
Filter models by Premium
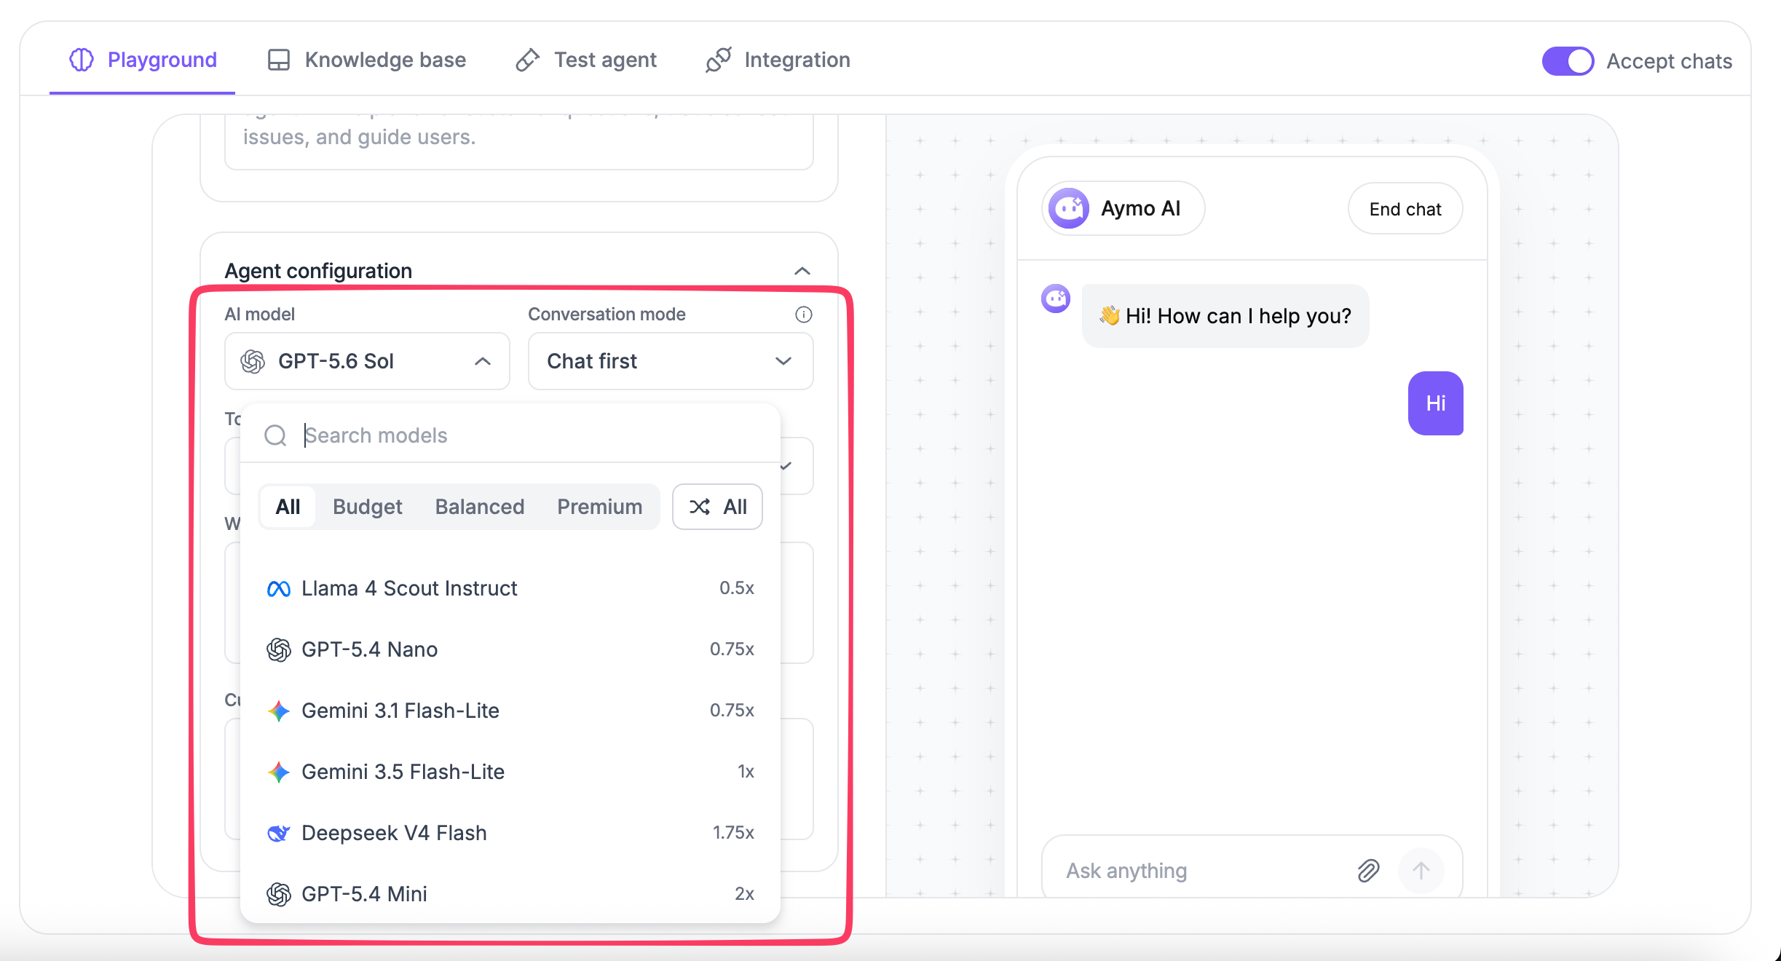point(599,507)
